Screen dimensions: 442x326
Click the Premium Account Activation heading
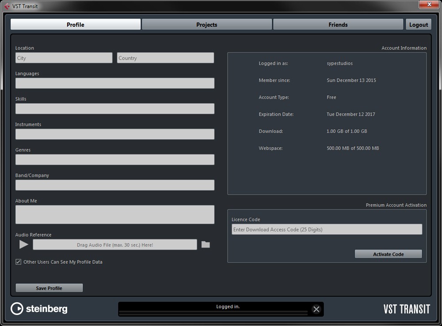(x=396, y=205)
